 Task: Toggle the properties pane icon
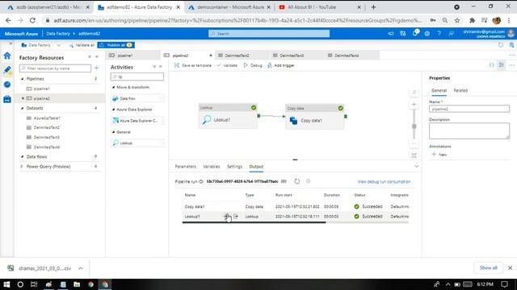501,65
